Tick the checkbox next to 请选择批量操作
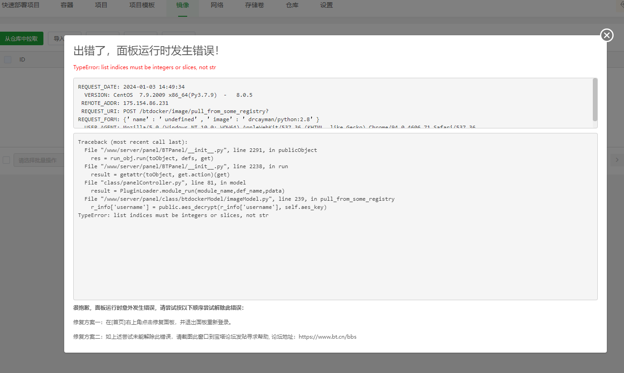The width and height of the screenshot is (624, 373). coord(6,160)
